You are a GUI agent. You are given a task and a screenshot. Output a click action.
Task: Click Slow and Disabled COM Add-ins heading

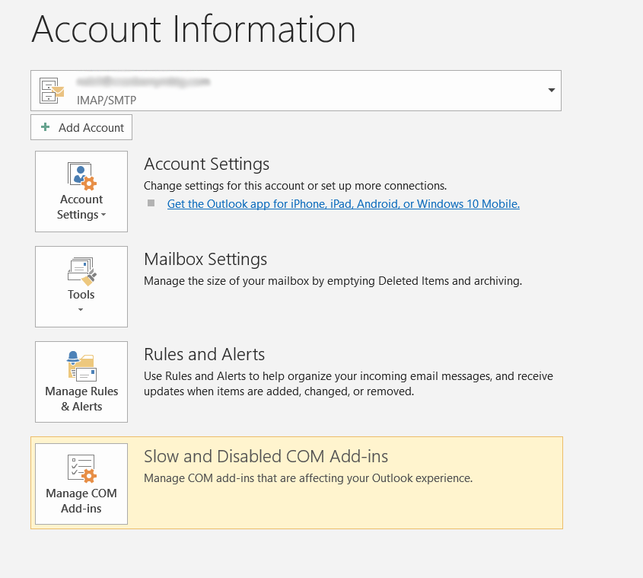click(266, 456)
